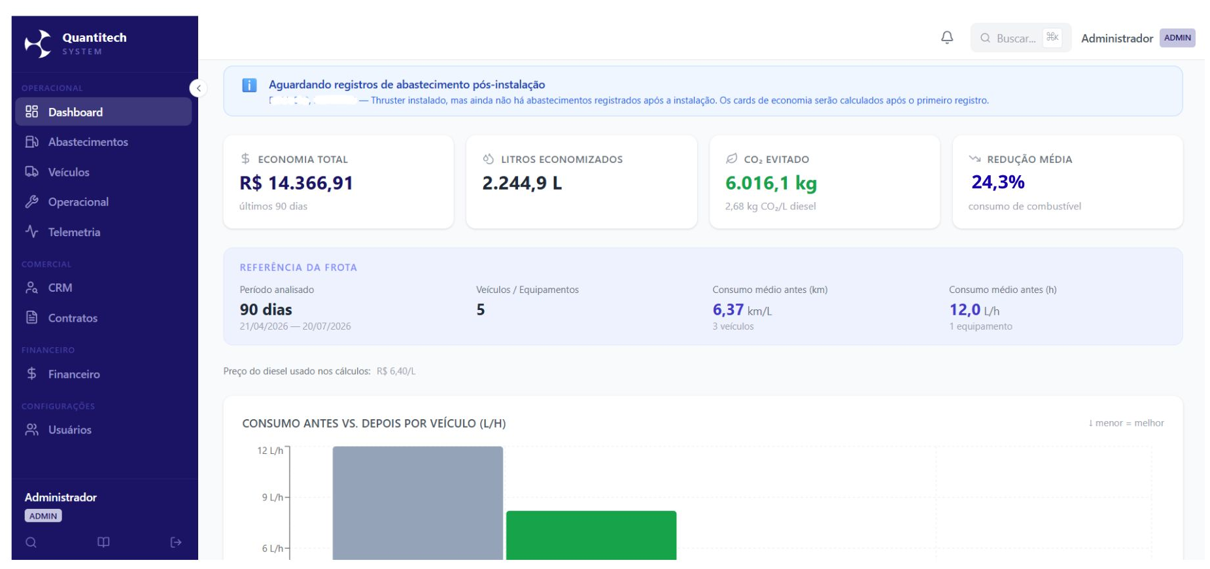Open the Dashboard menu item

point(103,112)
